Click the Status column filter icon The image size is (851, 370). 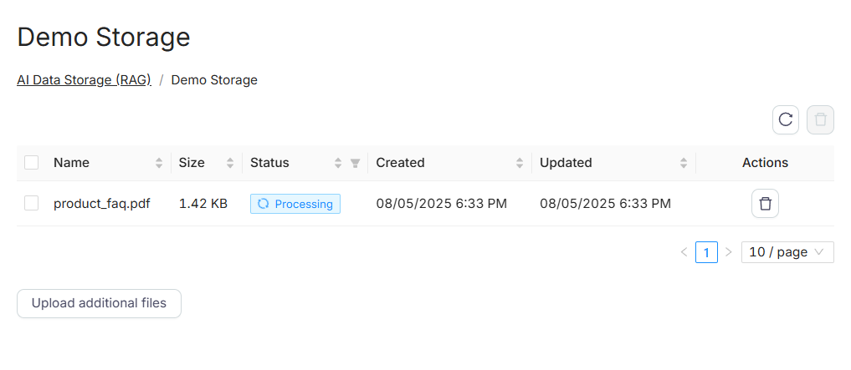coord(355,164)
